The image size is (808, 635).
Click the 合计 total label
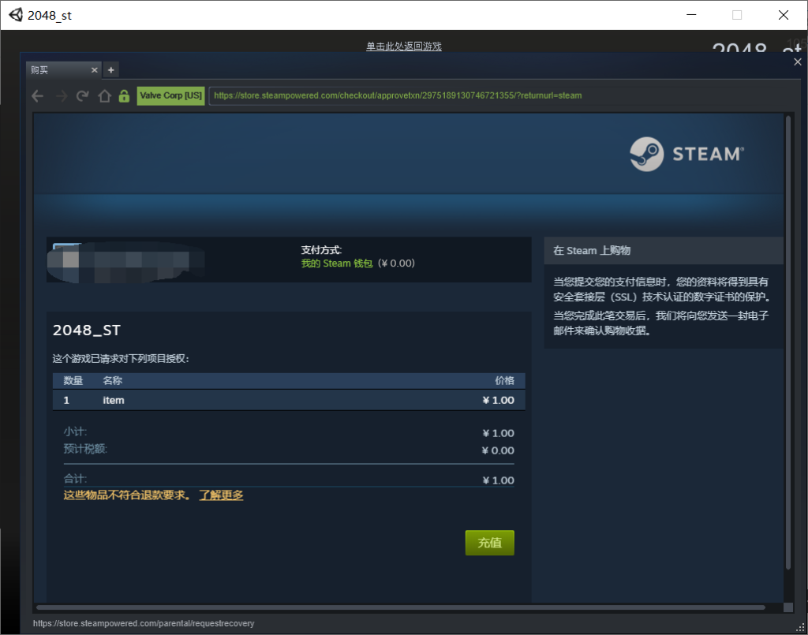[x=75, y=479]
